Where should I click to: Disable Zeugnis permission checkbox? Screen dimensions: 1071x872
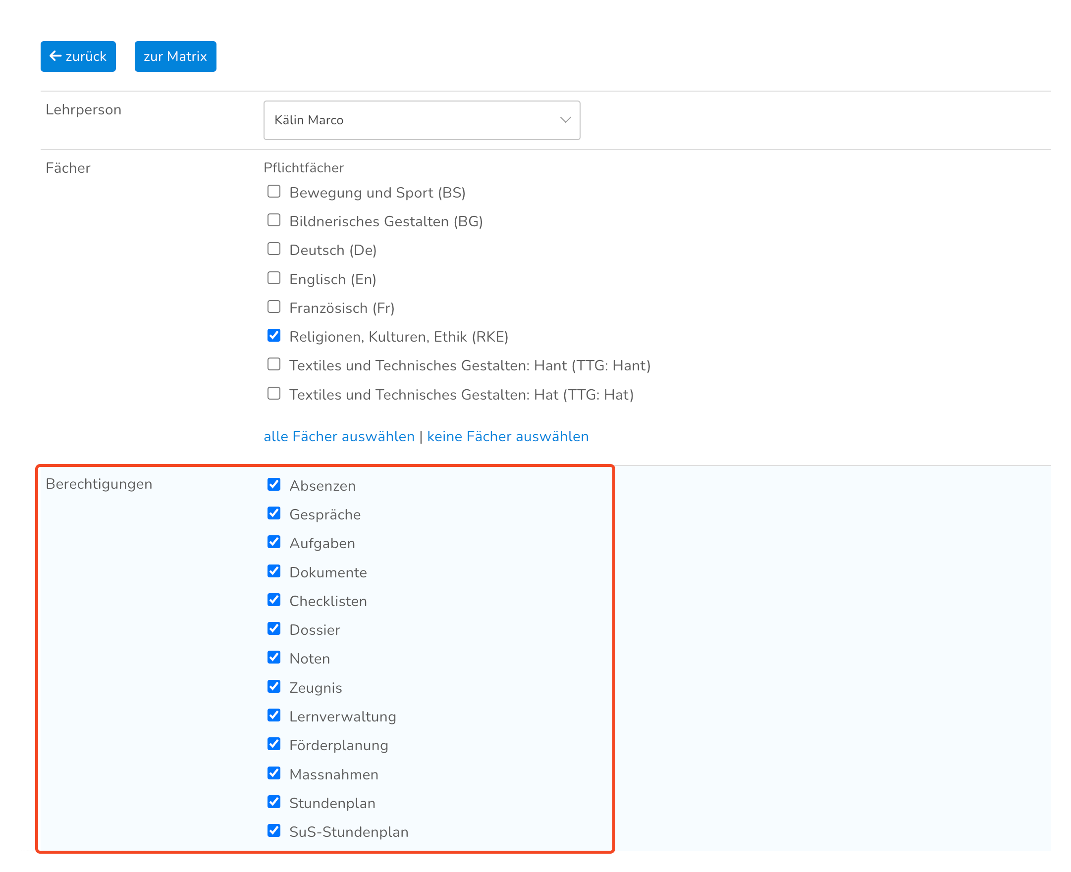pos(274,686)
